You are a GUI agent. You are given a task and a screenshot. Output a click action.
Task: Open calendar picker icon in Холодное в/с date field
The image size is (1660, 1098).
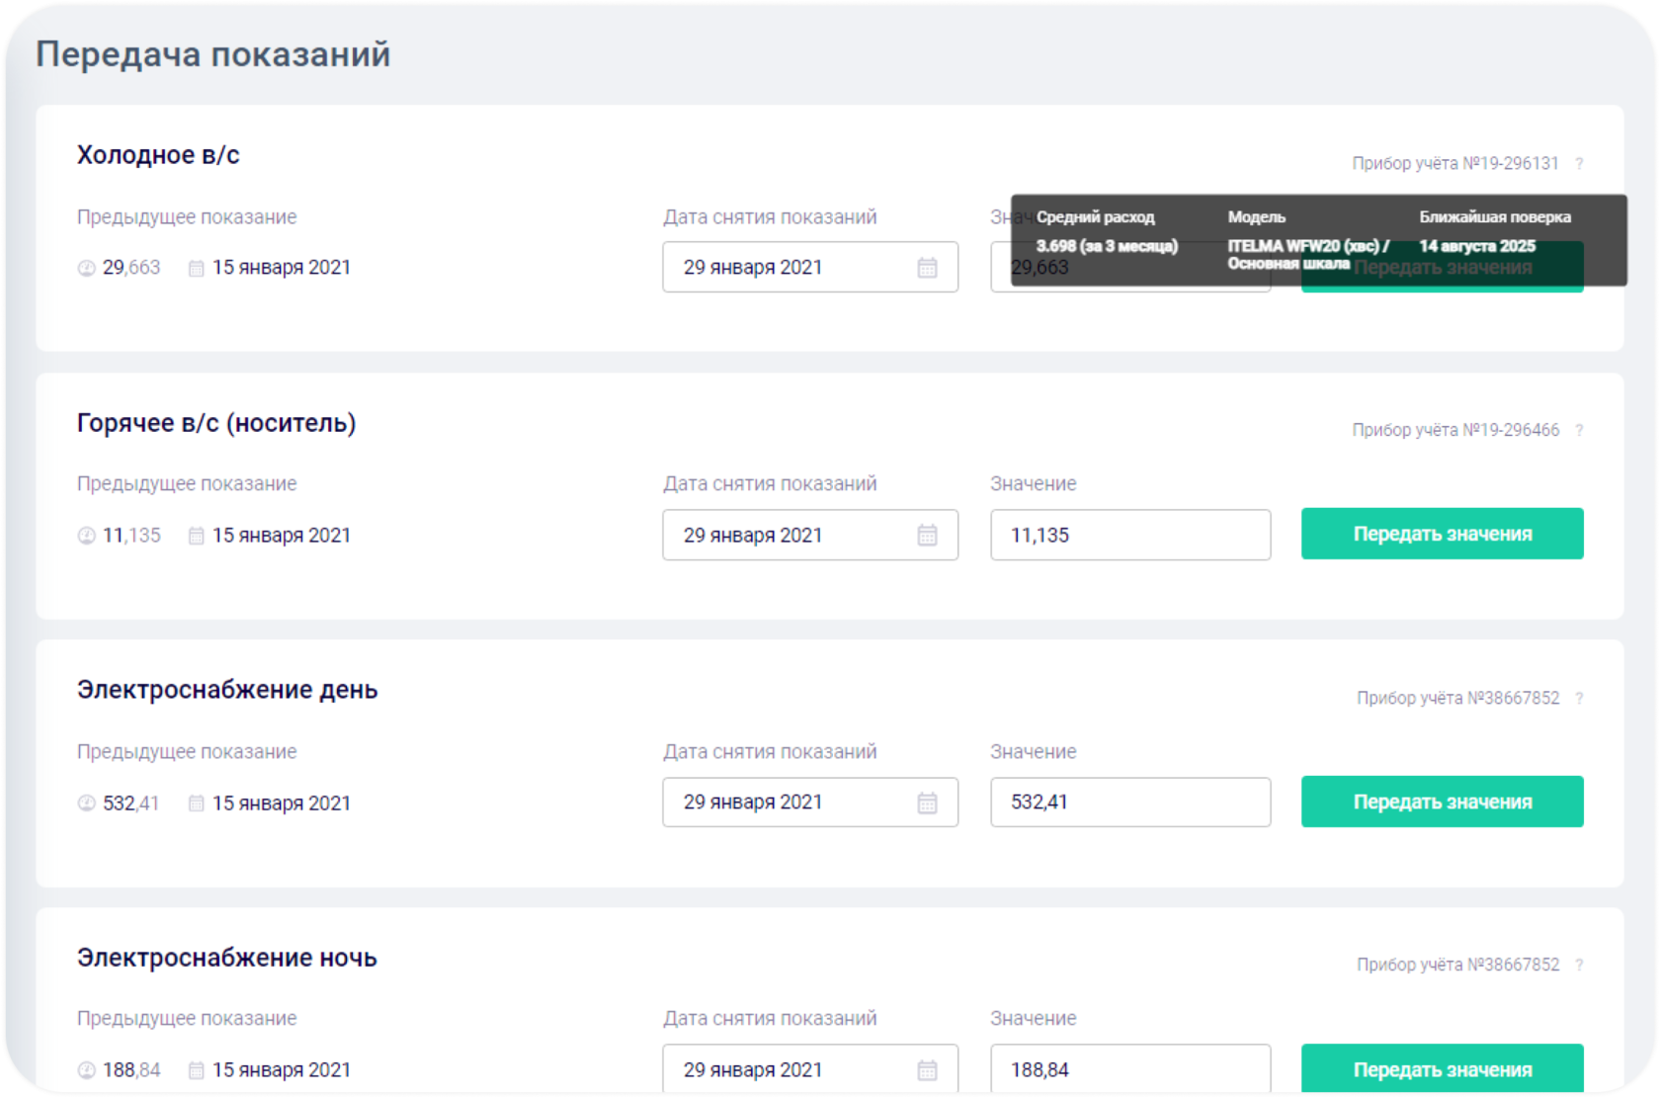click(x=927, y=268)
